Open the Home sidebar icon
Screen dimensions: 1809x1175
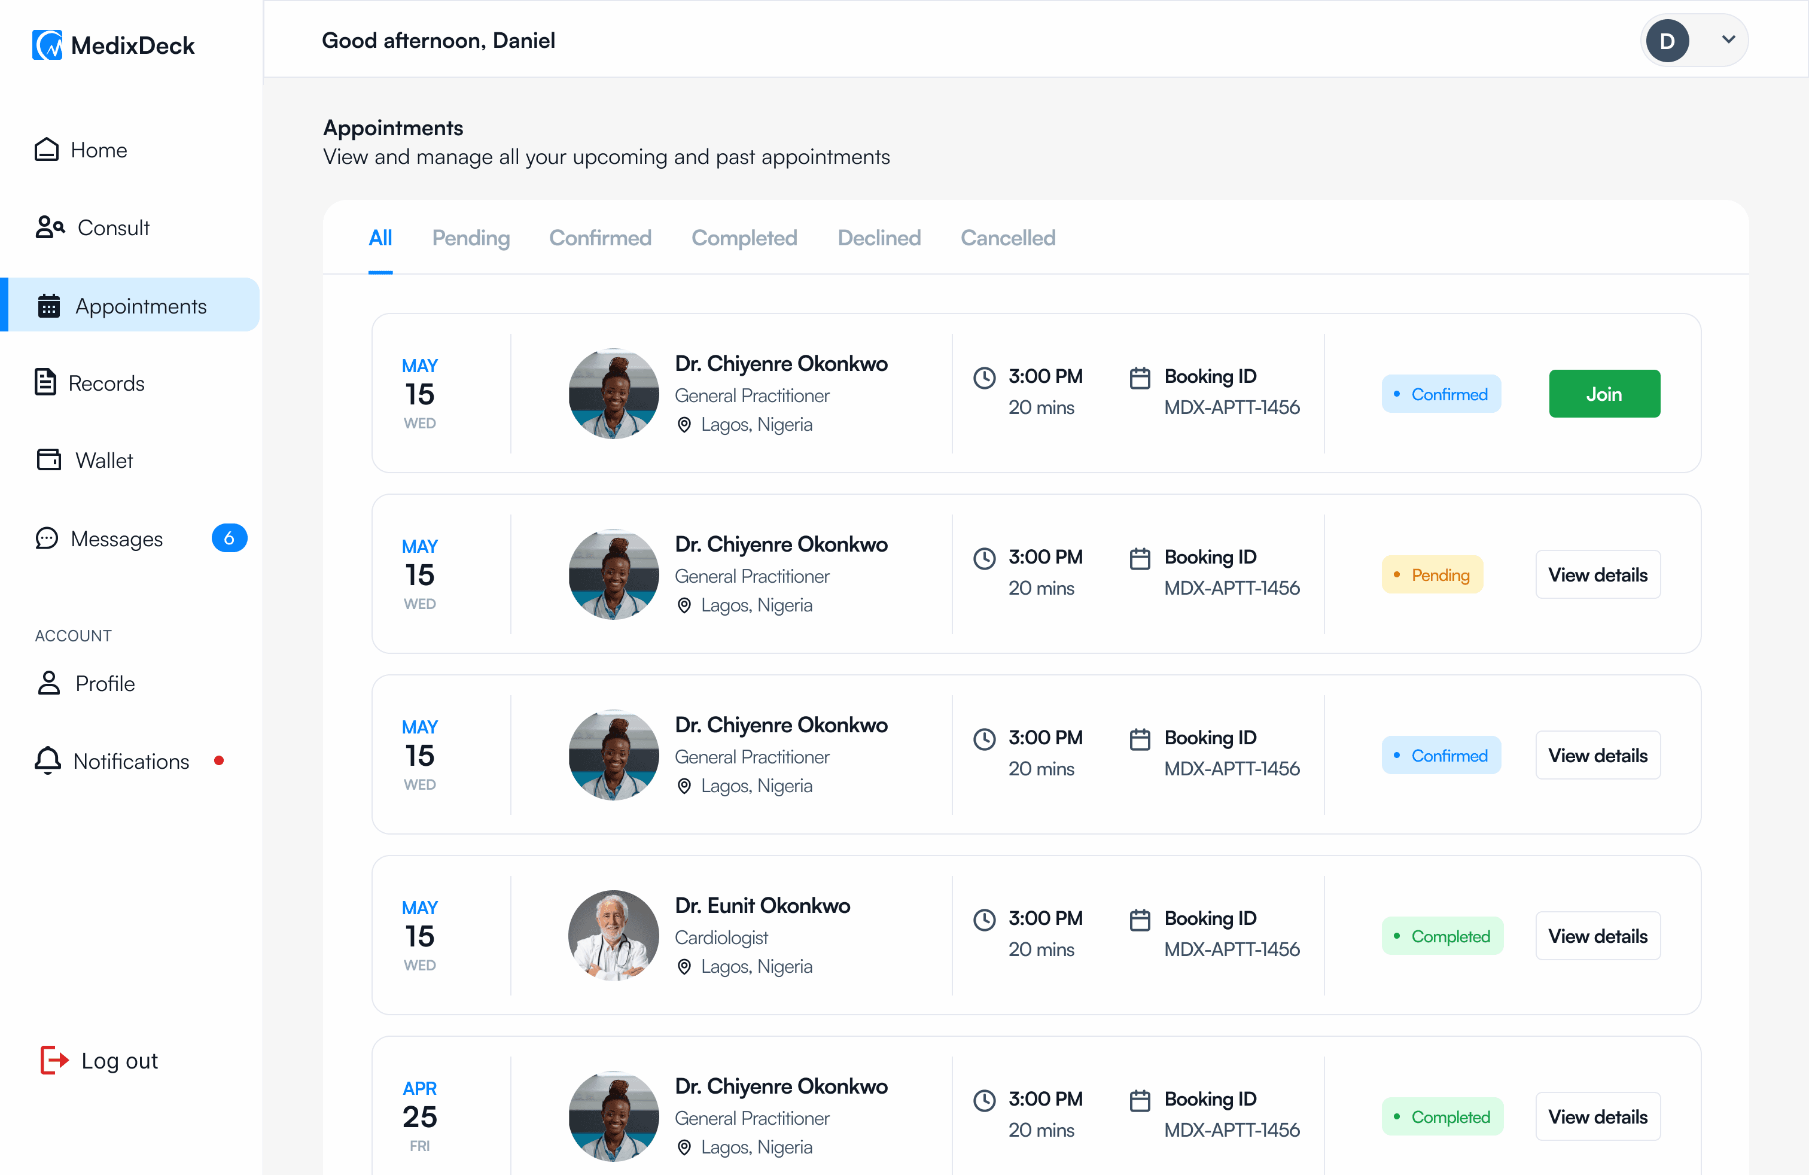pyautogui.click(x=47, y=150)
